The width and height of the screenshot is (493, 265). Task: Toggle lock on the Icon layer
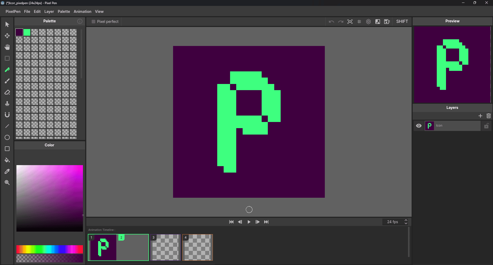487,126
